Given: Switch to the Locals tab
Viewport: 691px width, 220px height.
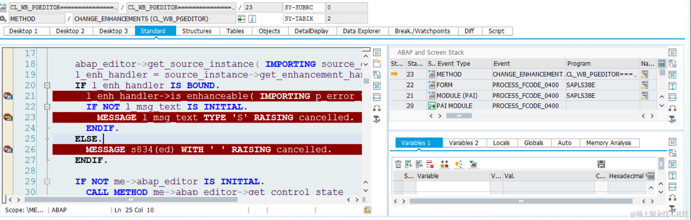Looking at the screenshot, I should [x=502, y=143].
